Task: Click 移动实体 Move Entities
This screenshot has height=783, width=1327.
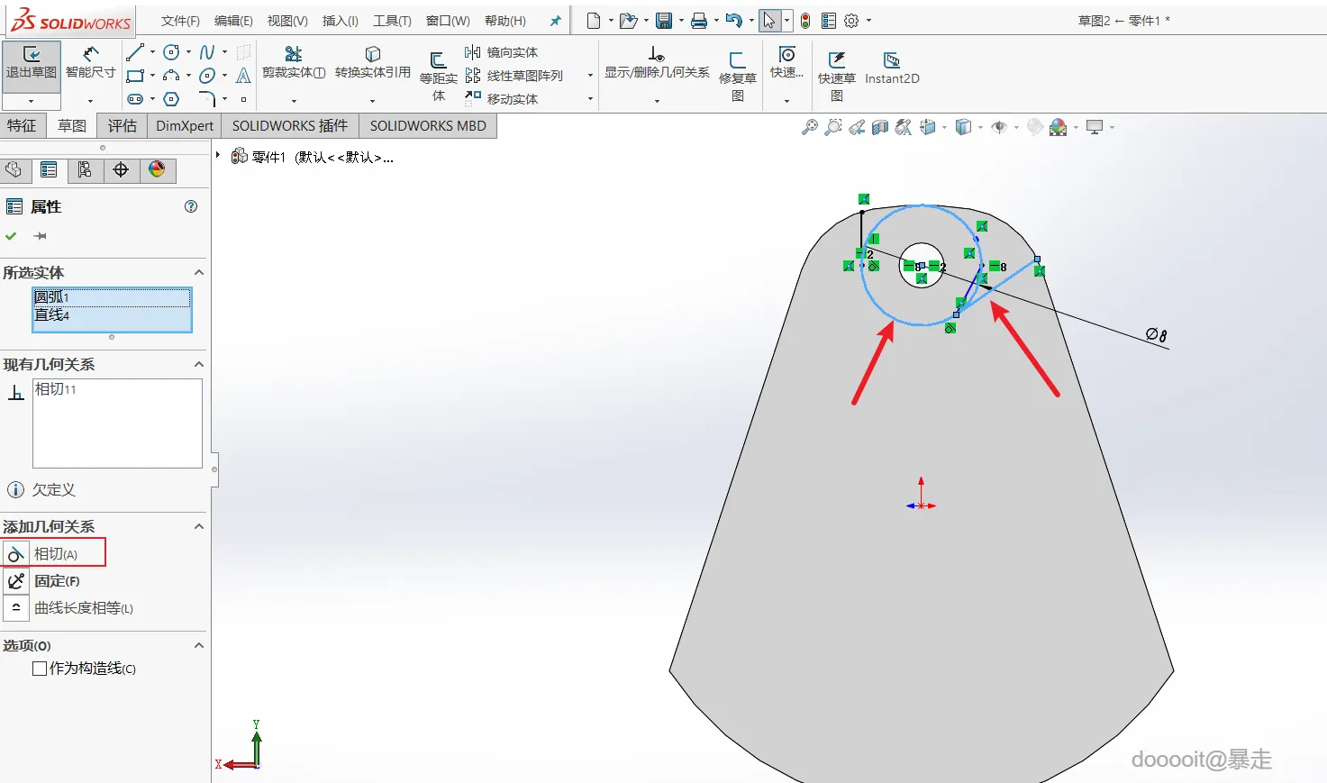Action: pos(502,99)
